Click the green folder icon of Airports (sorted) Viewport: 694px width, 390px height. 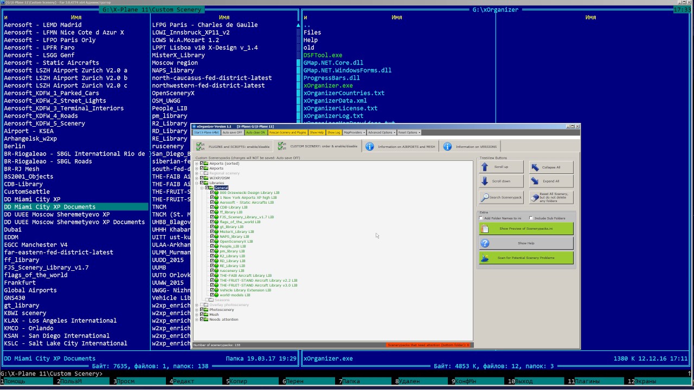click(206, 163)
